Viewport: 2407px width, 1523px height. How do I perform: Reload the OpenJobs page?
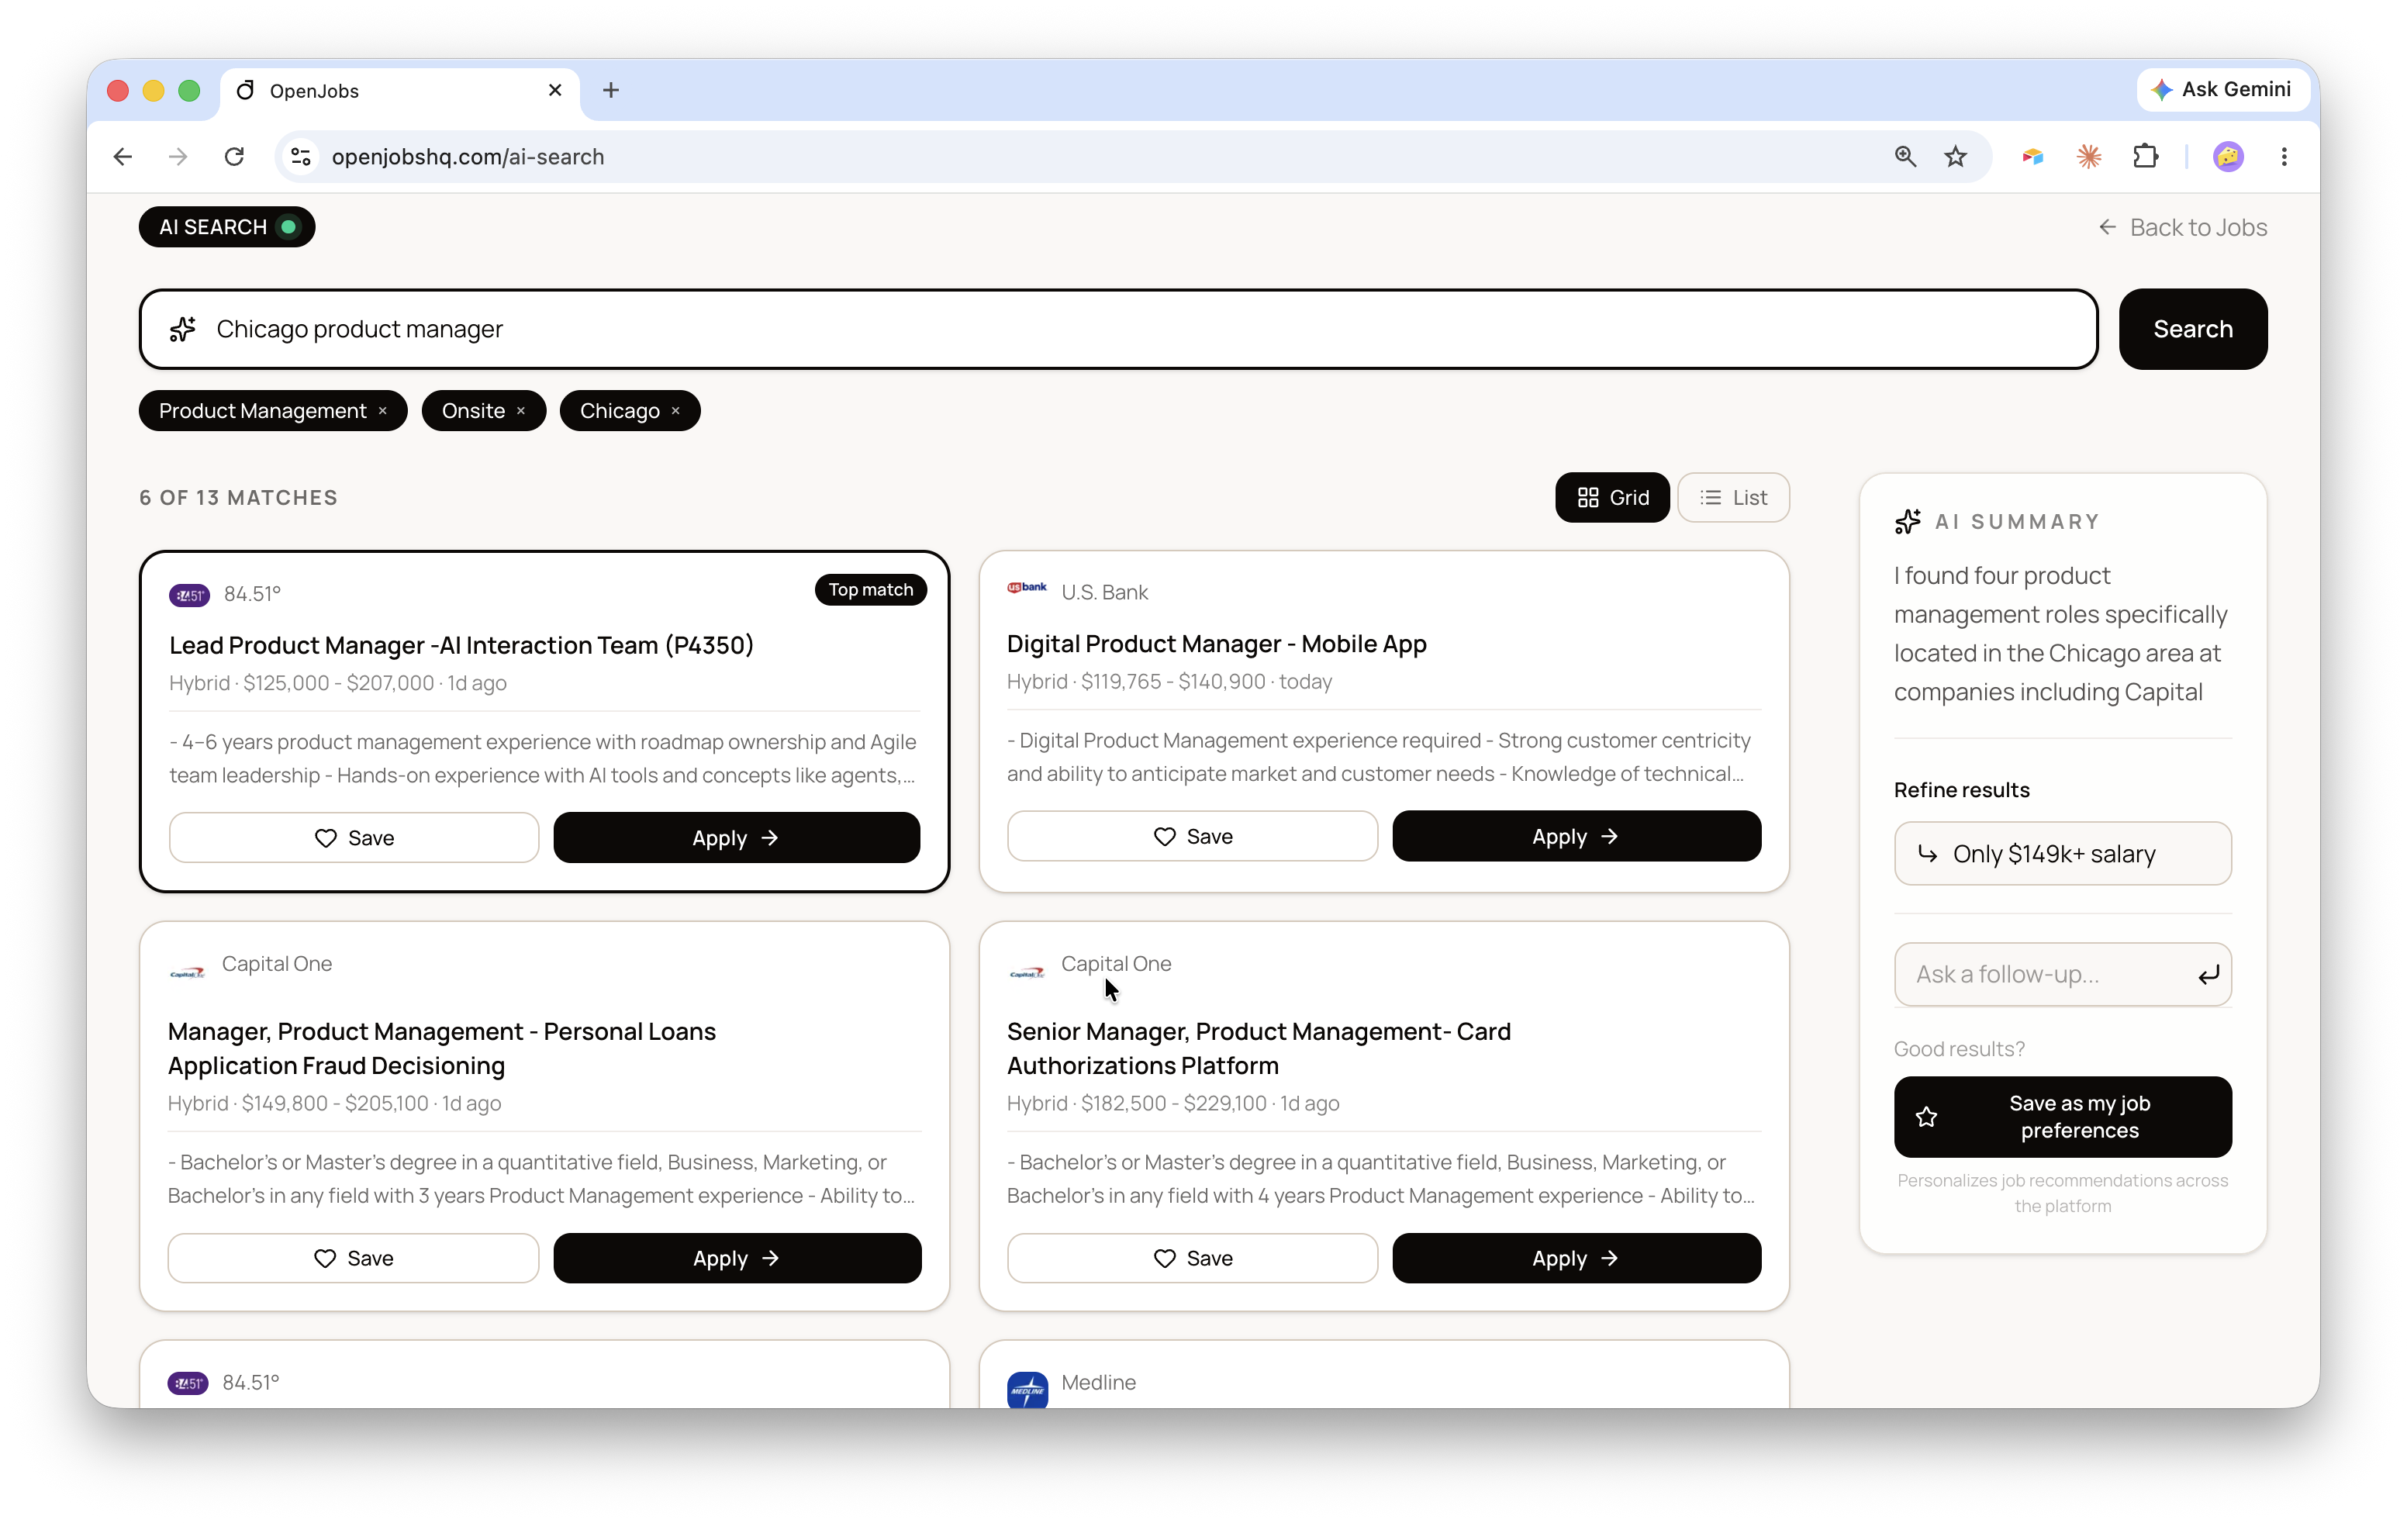pos(235,157)
